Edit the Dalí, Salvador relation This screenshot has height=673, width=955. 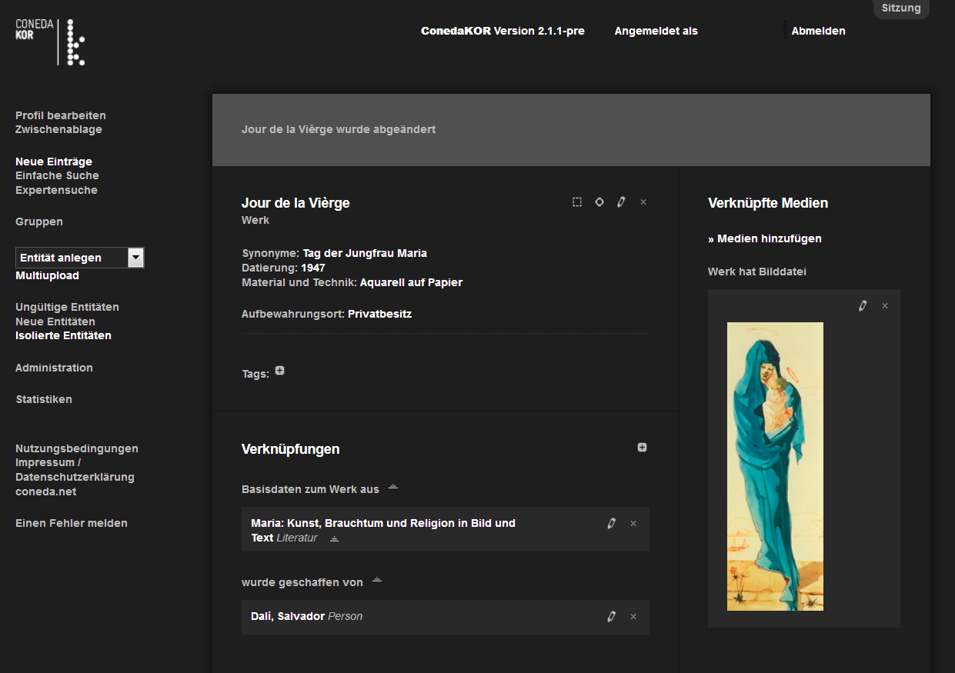point(611,617)
